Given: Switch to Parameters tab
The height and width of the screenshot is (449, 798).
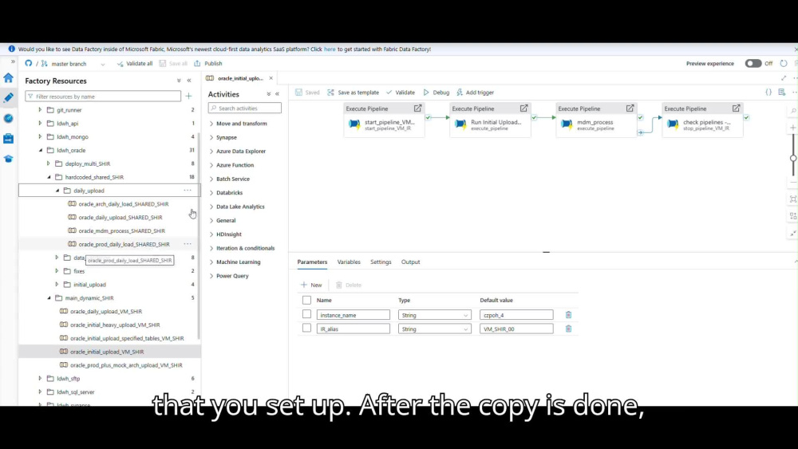Looking at the screenshot, I should coord(312,262).
